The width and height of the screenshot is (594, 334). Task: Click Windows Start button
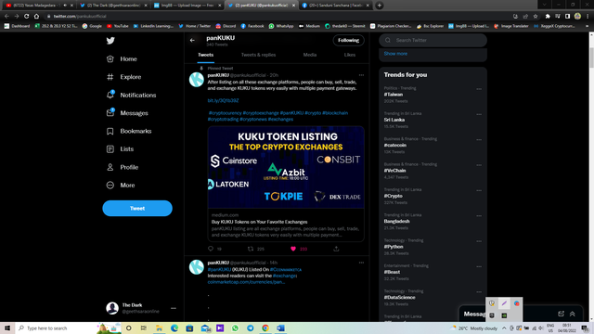(7, 328)
